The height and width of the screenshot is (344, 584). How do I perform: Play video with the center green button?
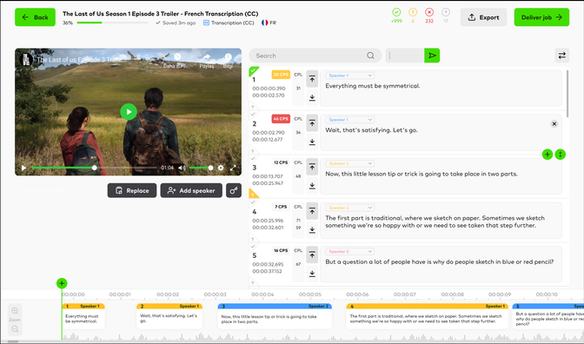(x=129, y=112)
